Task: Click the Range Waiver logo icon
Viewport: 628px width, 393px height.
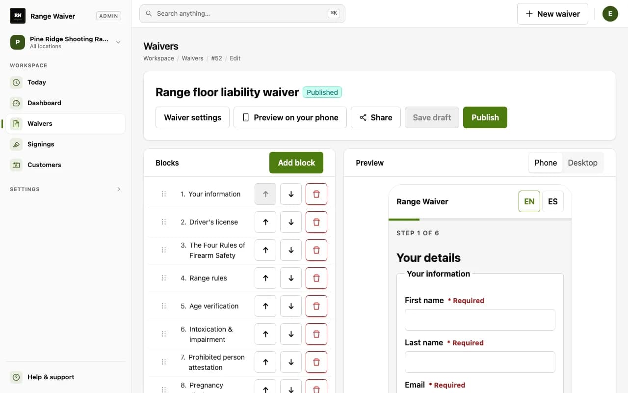Action: [18, 16]
